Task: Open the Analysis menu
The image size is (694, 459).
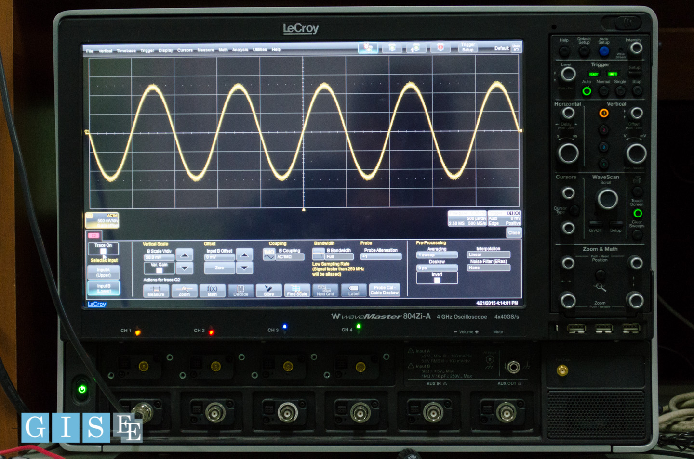Action: [x=240, y=50]
